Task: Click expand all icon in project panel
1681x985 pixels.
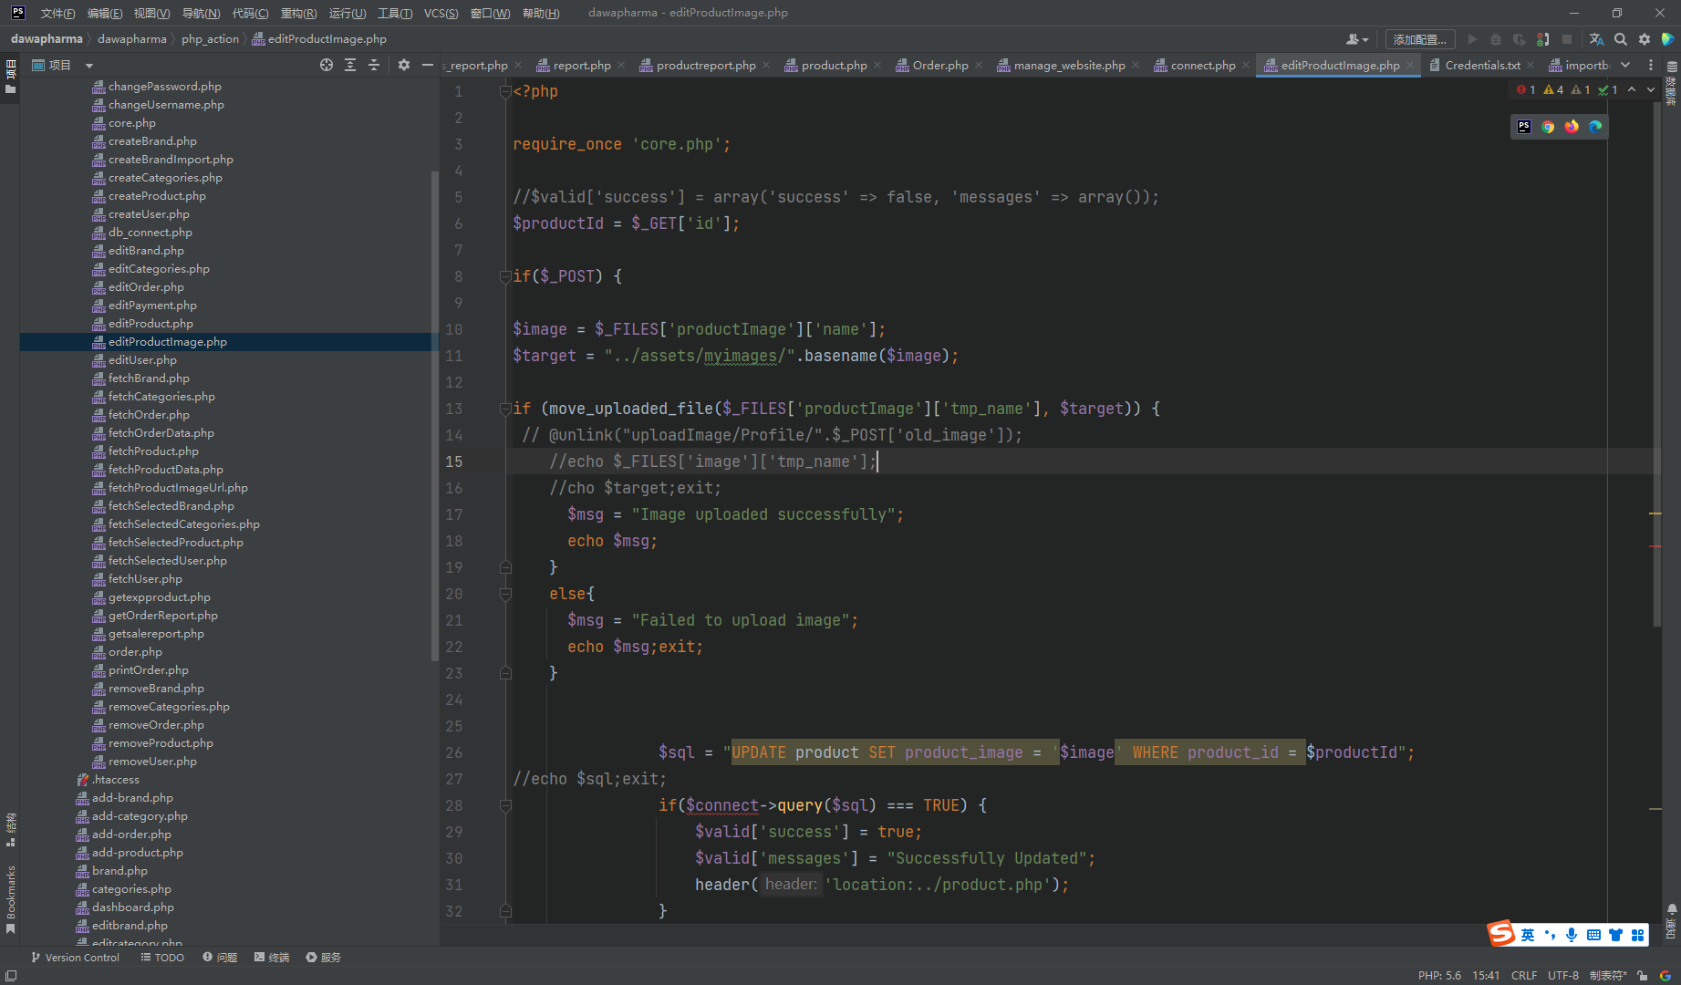Action: 350,65
